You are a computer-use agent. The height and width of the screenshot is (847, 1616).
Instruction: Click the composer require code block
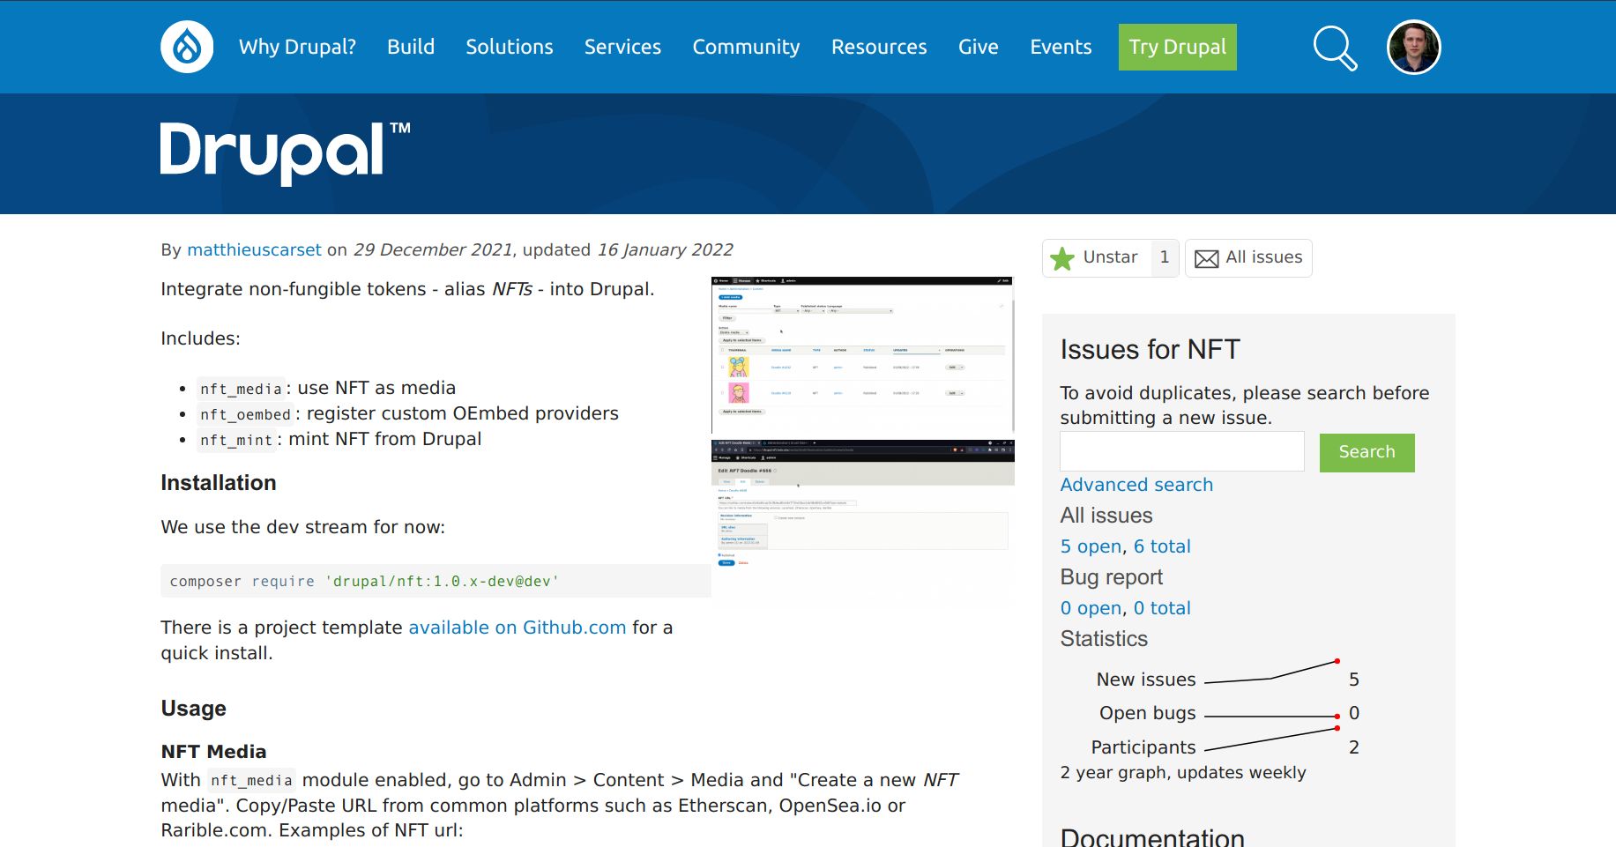436,581
